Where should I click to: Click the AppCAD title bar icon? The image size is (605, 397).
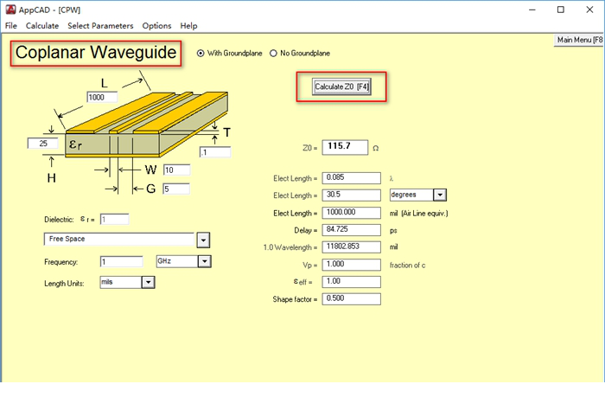point(10,10)
